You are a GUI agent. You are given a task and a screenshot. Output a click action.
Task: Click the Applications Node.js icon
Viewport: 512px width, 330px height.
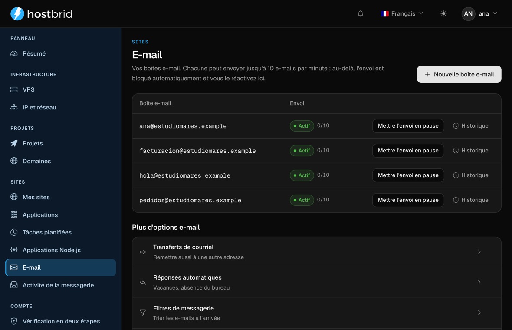14,250
